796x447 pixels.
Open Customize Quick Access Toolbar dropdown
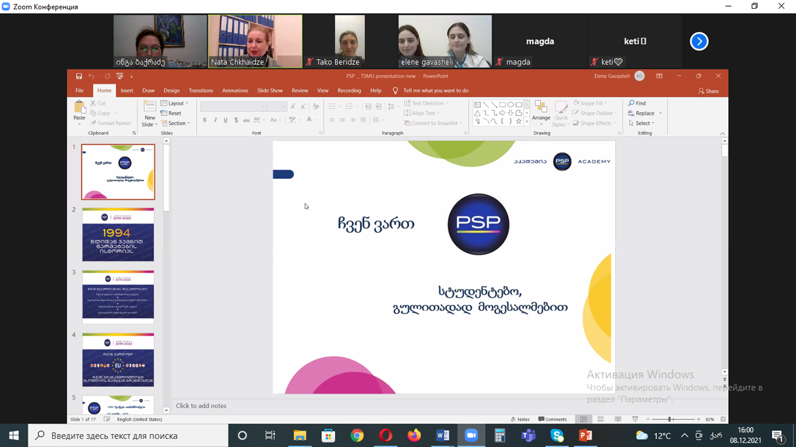pyautogui.click(x=131, y=77)
